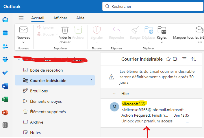Click the Outlook brand title

click(x=12, y=7)
